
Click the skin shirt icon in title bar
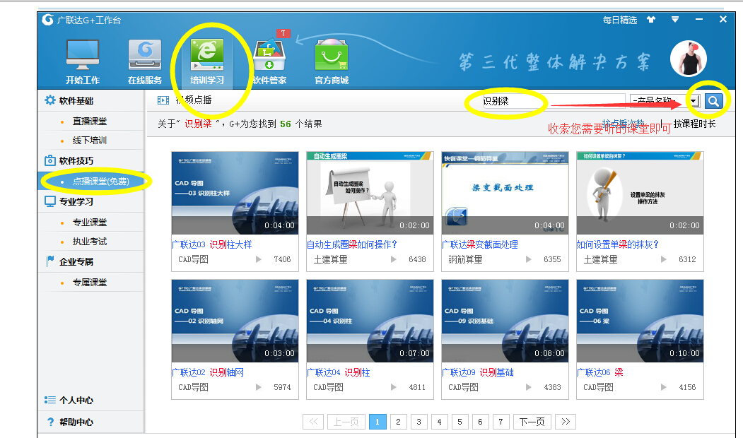click(651, 19)
